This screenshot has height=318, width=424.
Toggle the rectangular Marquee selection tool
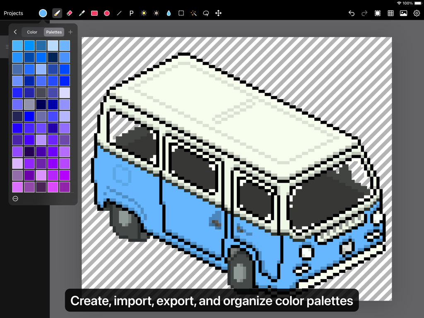(x=181, y=13)
